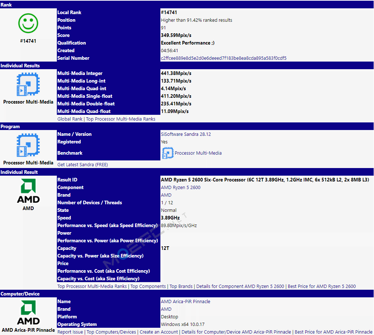Click the Multi-Media Double-float value 235.41Mpix/s
Screen dimensions: 374x335
(176, 104)
